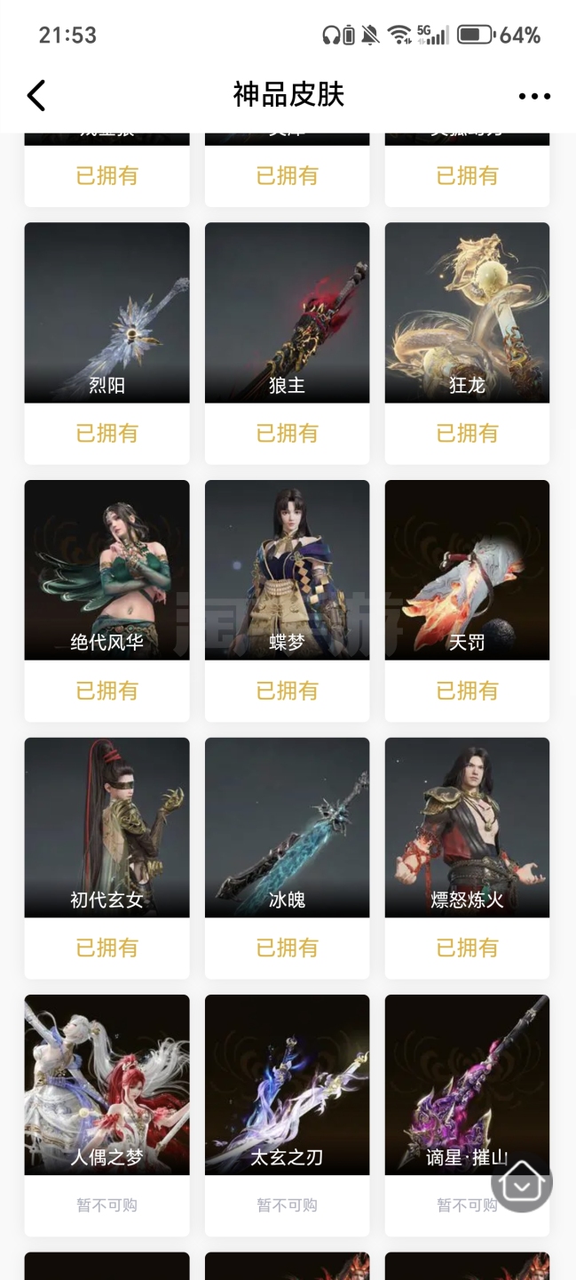
Task: Open the 天罚 weapon skin image
Action: (467, 570)
